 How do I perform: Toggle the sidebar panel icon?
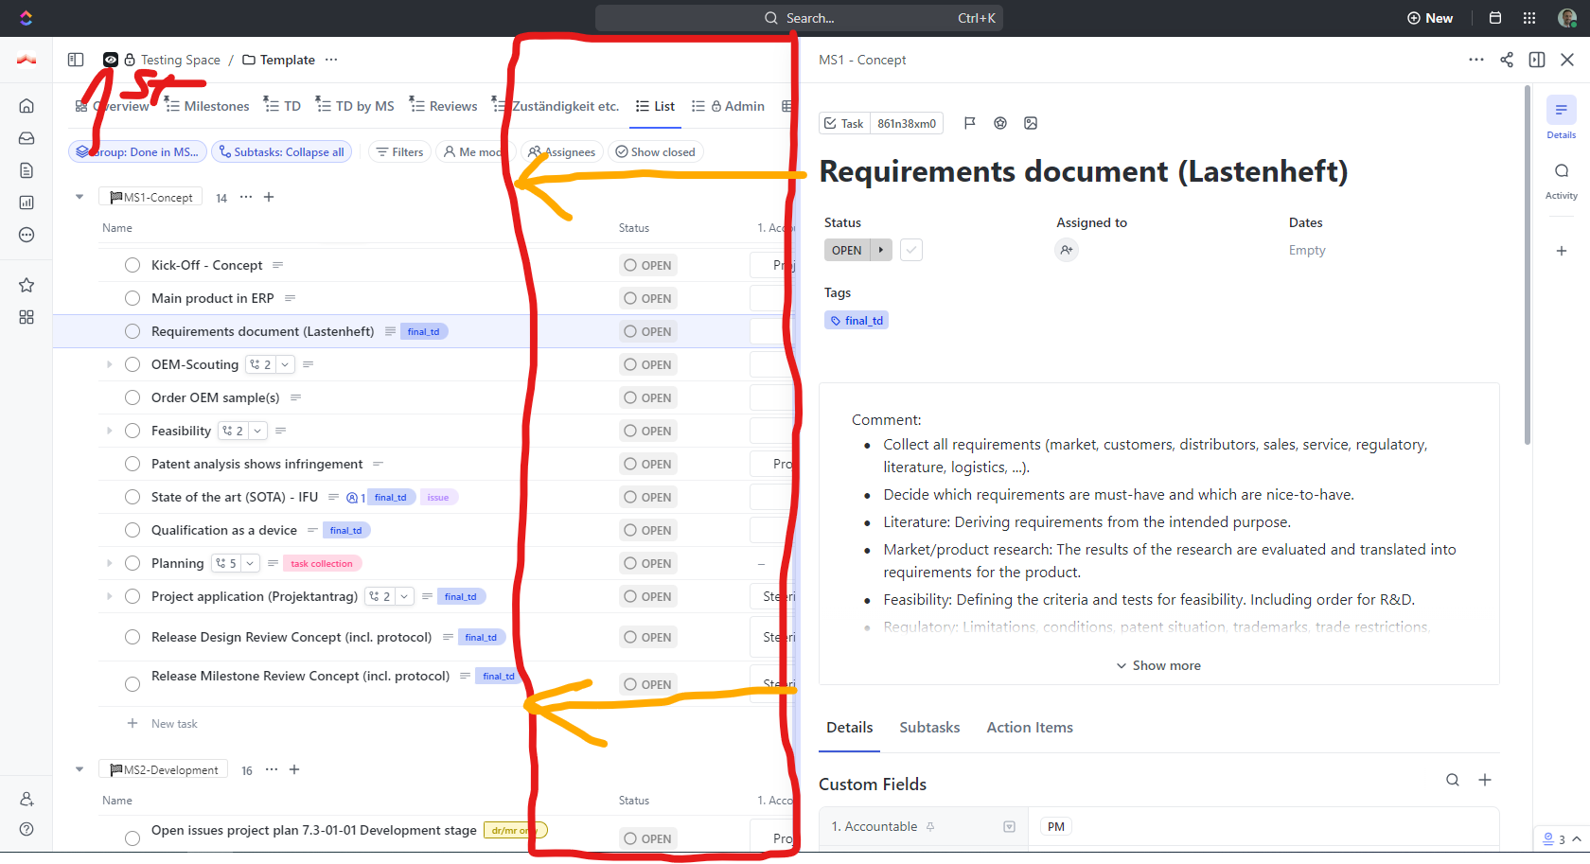(x=76, y=60)
